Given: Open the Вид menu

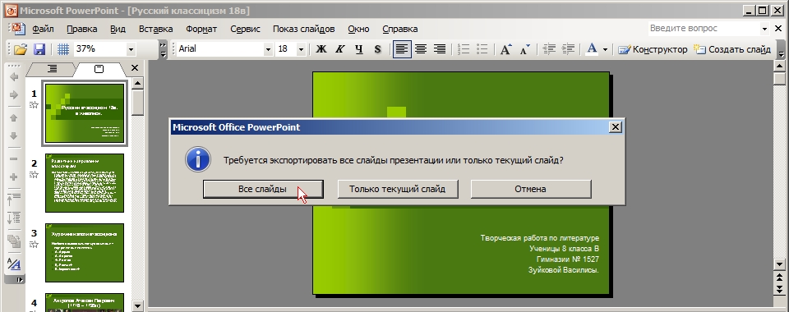Looking at the screenshot, I should [118, 29].
